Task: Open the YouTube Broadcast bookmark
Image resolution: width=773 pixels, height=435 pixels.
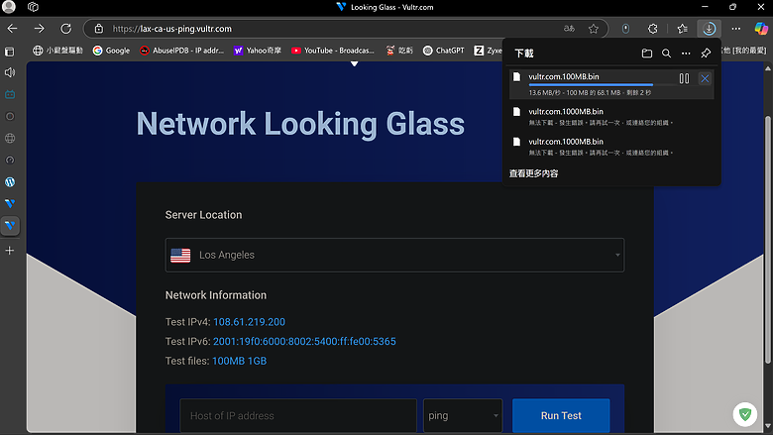Action: point(333,51)
